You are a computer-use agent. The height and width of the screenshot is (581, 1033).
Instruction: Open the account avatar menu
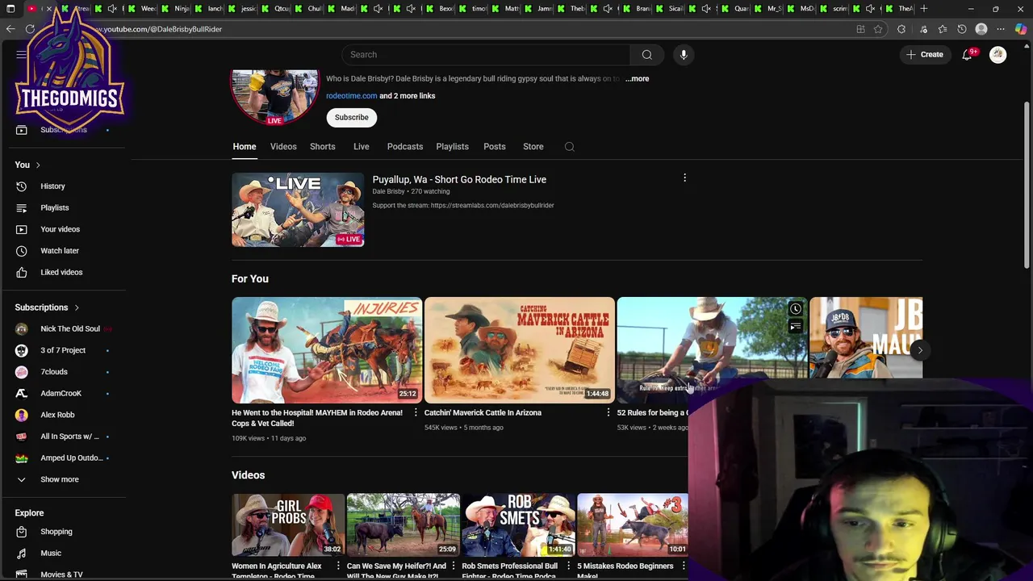click(998, 55)
